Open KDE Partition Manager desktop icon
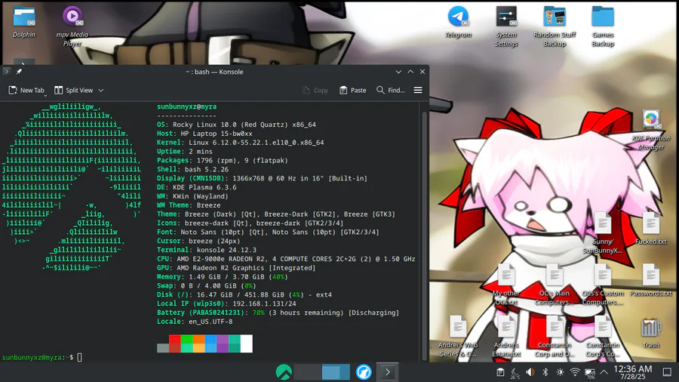679x382 pixels. point(651,130)
